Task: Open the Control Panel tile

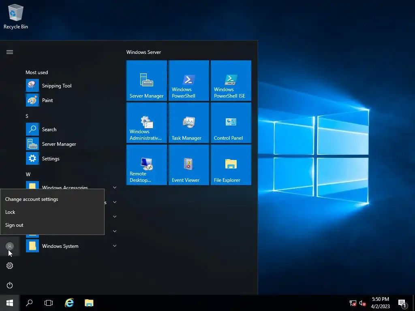Action: (231, 123)
